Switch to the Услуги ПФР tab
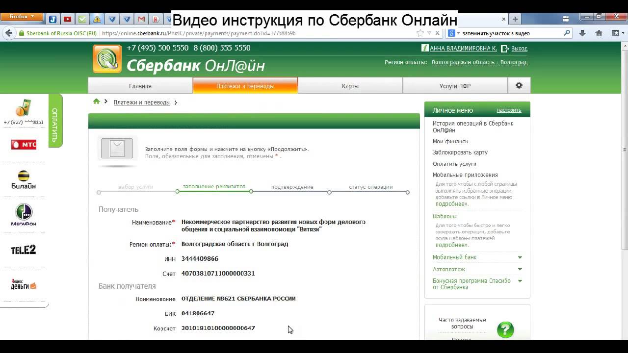 [x=455, y=86]
